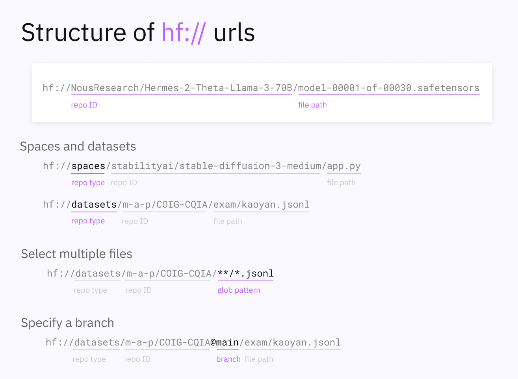Select the highlighted spaces repo type word
This screenshot has width=518, height=379.
tap(88, 166)
